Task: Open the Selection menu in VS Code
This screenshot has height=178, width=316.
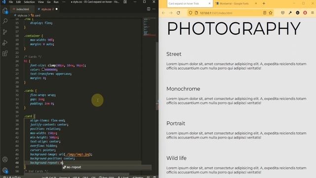Action: coord(29,2)
